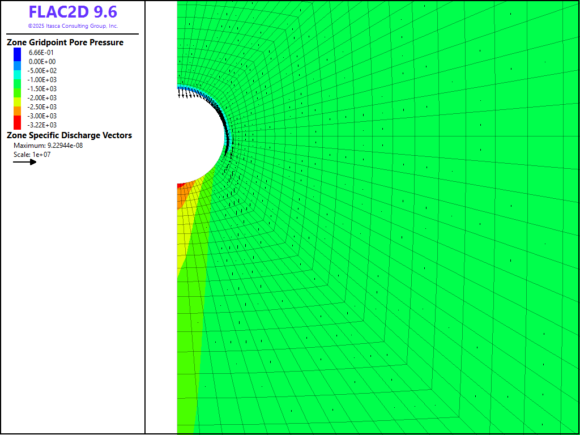Select the Zone Specific Discharge Vectors heading

click(x=69, y=135)
